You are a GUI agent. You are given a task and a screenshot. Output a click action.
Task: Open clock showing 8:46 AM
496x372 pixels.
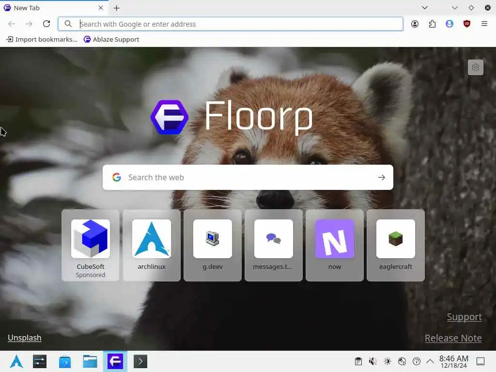[453, 361]
